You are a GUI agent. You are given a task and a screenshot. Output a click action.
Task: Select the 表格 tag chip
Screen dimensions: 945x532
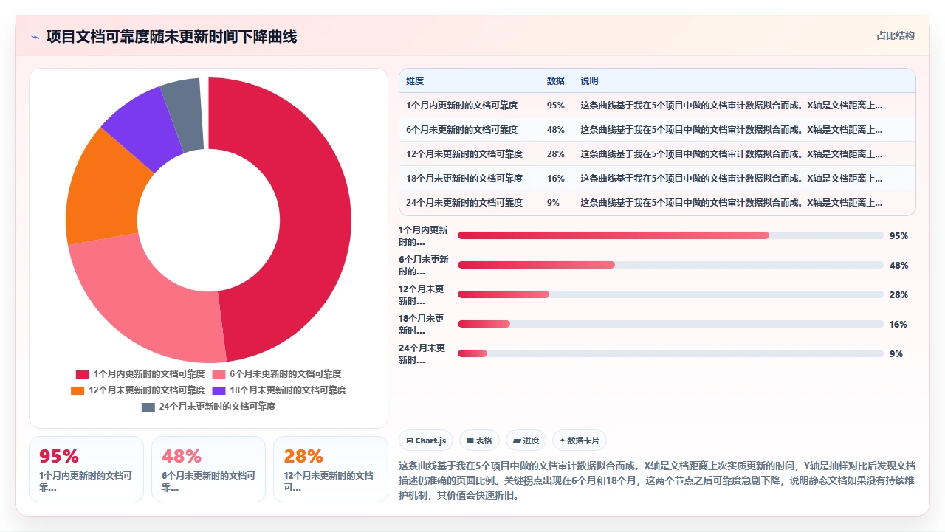(479, 441)
